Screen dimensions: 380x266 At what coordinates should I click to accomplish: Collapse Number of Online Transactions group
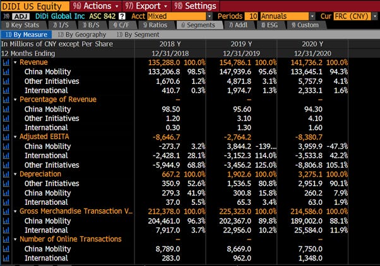tap(15, 239)
